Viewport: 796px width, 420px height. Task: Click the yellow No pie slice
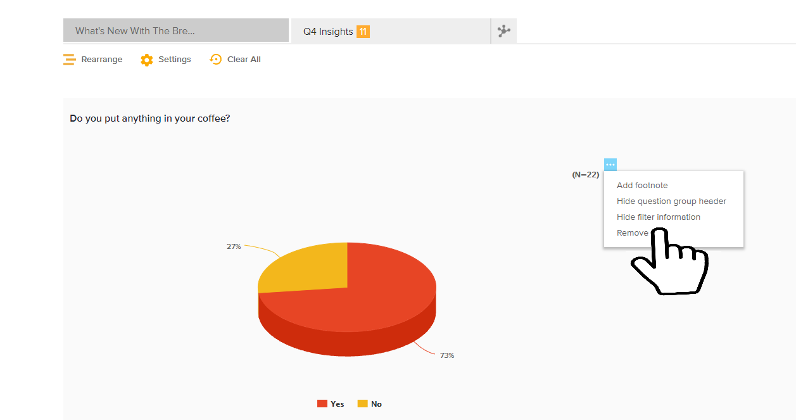304,269
